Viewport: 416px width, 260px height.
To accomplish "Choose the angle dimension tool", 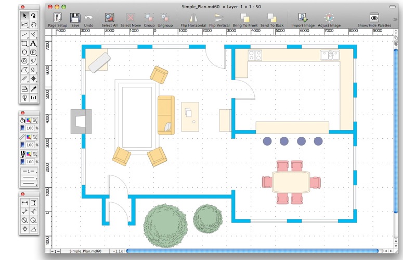I will (33, 229).
